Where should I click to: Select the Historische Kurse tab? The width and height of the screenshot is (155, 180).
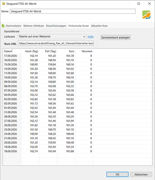point(79,26)
